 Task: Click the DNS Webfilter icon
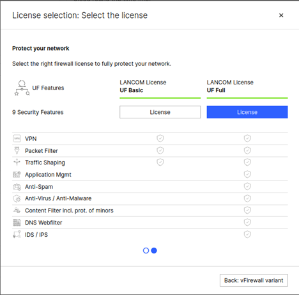point(17,223)
